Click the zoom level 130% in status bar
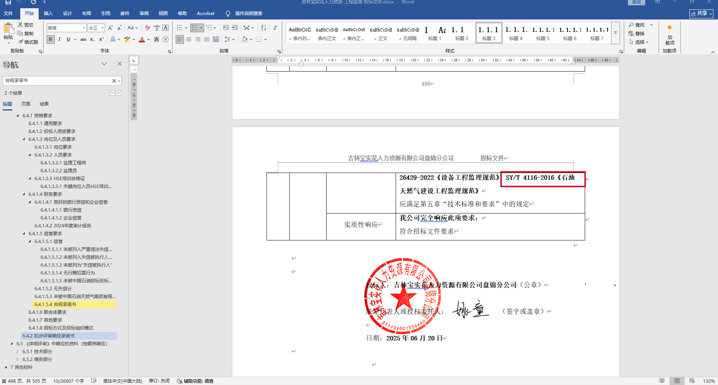The width and height of the screenshot is (718, 385). click(709, 381)
